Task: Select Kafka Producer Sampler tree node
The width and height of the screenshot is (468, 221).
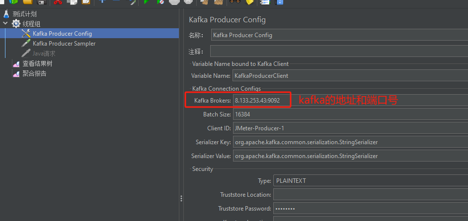Action: point(64,44)
